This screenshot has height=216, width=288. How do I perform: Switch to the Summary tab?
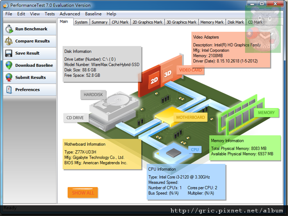click(x=100, y=22)
